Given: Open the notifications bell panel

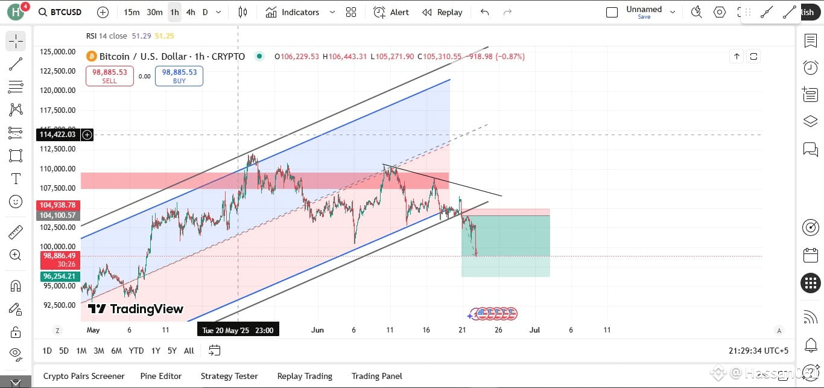Looking at the screenshot, I should pyautogui.click(x=811, y=346).
